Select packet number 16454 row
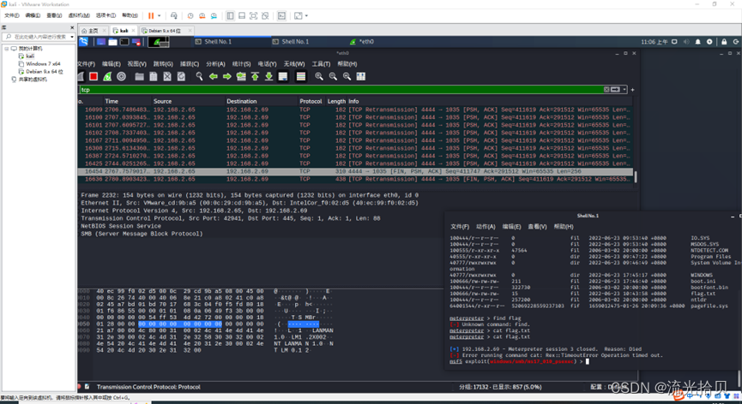This screenshot has width=742, height=404. pos(356,171)
